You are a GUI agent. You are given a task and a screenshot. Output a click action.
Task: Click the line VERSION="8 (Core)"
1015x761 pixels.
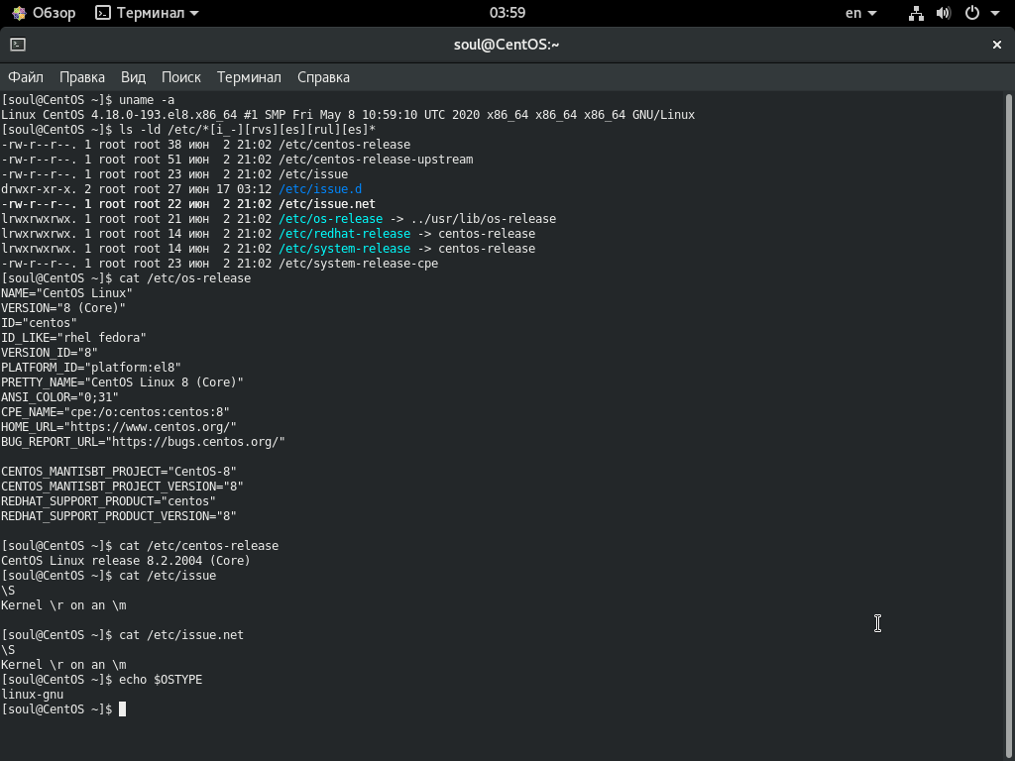pos(63,308)
